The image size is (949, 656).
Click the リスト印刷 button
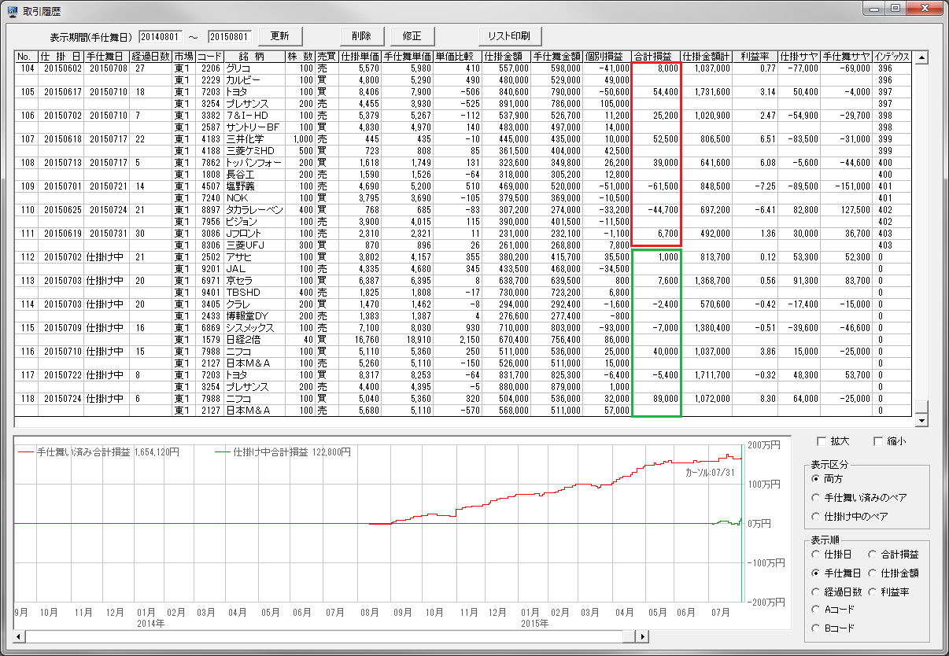click(x=509, y=36)
